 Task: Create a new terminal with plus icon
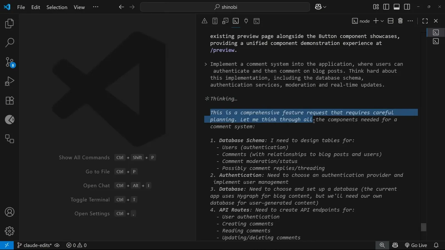coord(376,21)
